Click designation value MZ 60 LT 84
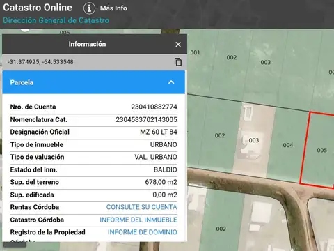This screenshot has width=334, height=251. [x=159, y=132]
